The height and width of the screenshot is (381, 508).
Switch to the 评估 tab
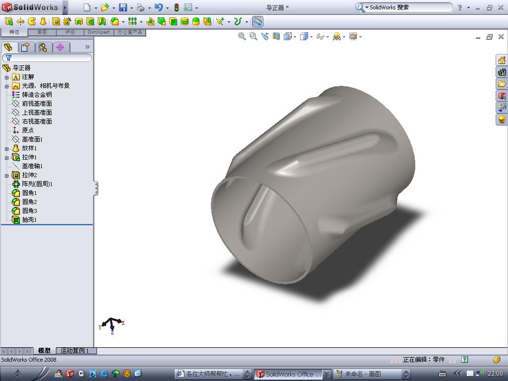pyautogui.click(x=70, y=32)
